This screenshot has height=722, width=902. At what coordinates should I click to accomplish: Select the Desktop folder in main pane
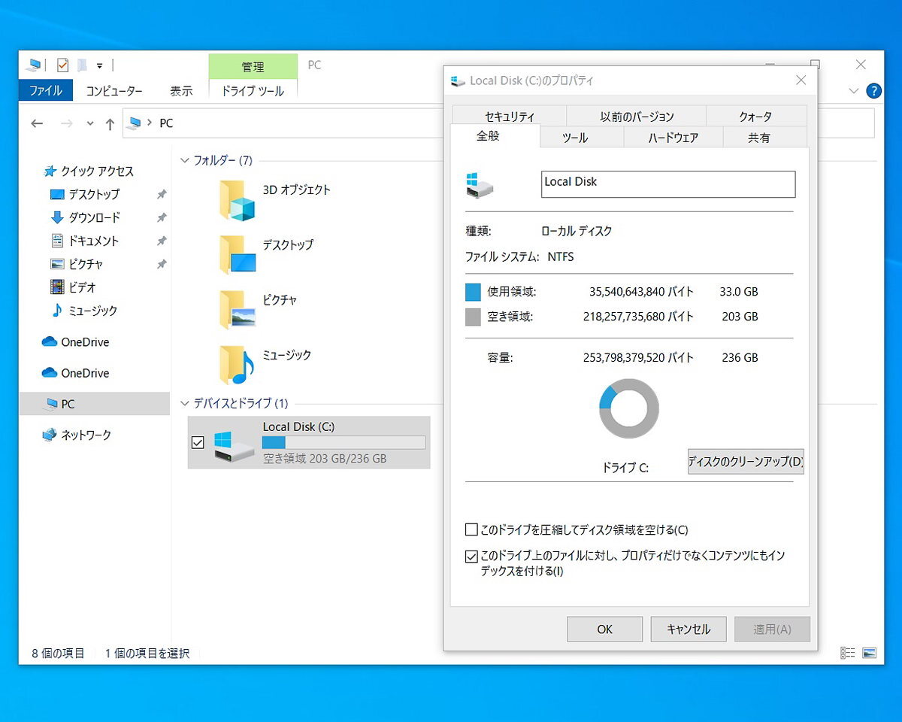(238, 254)
